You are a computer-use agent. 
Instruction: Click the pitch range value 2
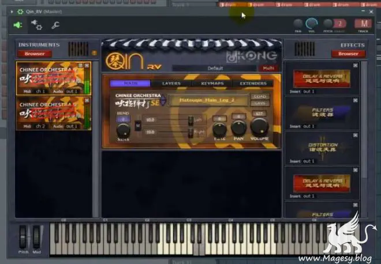point(339,24)
